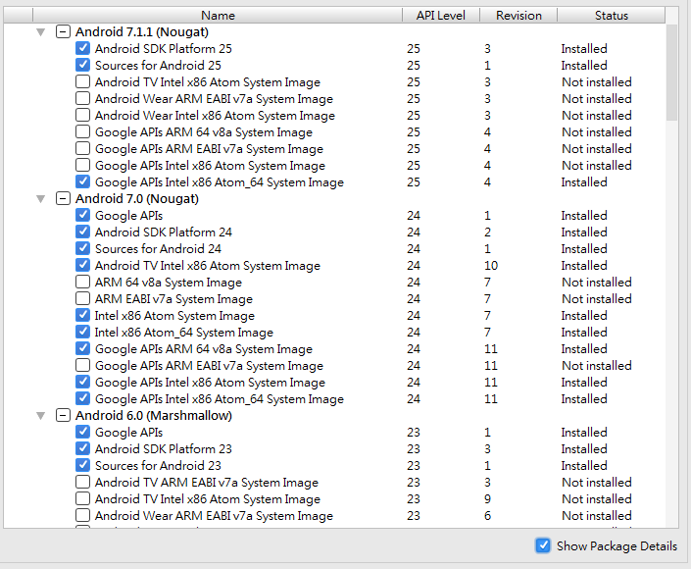The width and height of the screenshot is (691, 569).
Task: Uncheck Sources for Android 25
Action: [83, 65]
